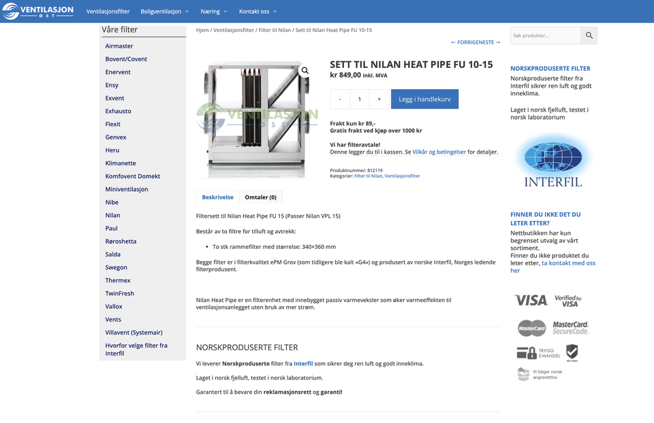This screenshot has height=423, width=654.
Task: Click Filter til Nilan category link
Action: 369,176
